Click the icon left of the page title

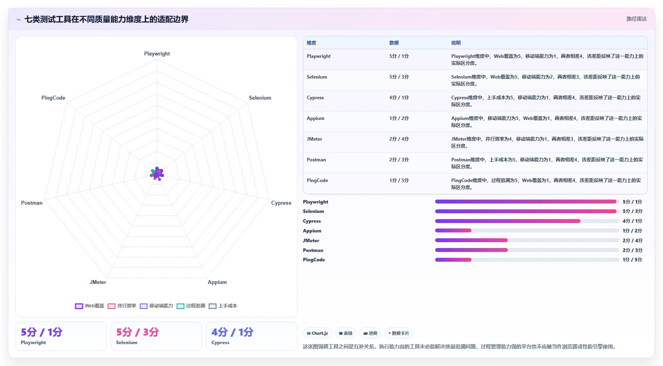19,20
